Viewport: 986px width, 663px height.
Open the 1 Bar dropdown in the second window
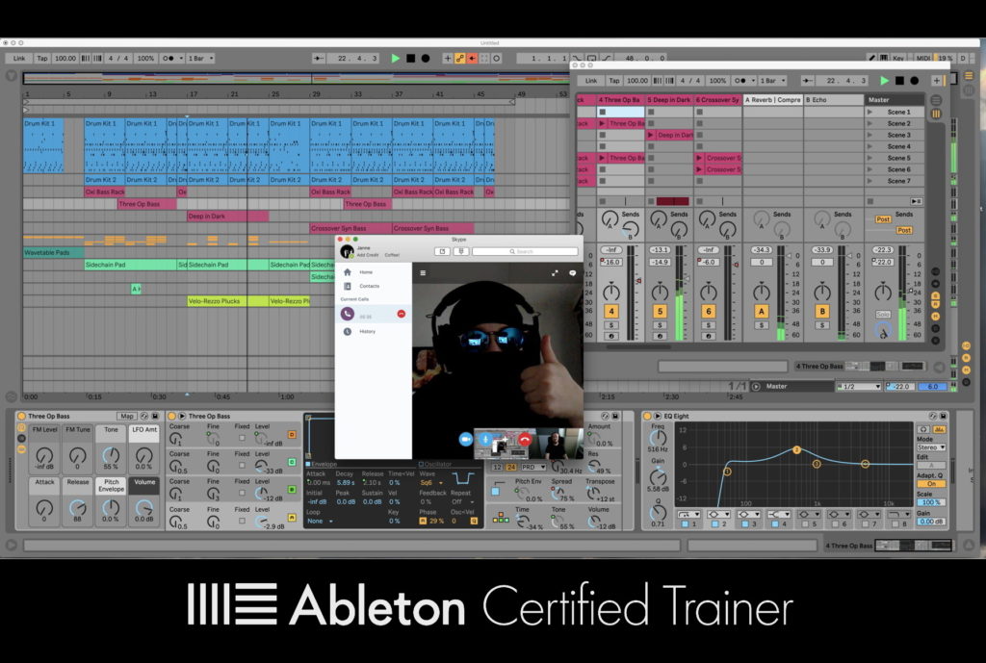[x=773, y=81]
